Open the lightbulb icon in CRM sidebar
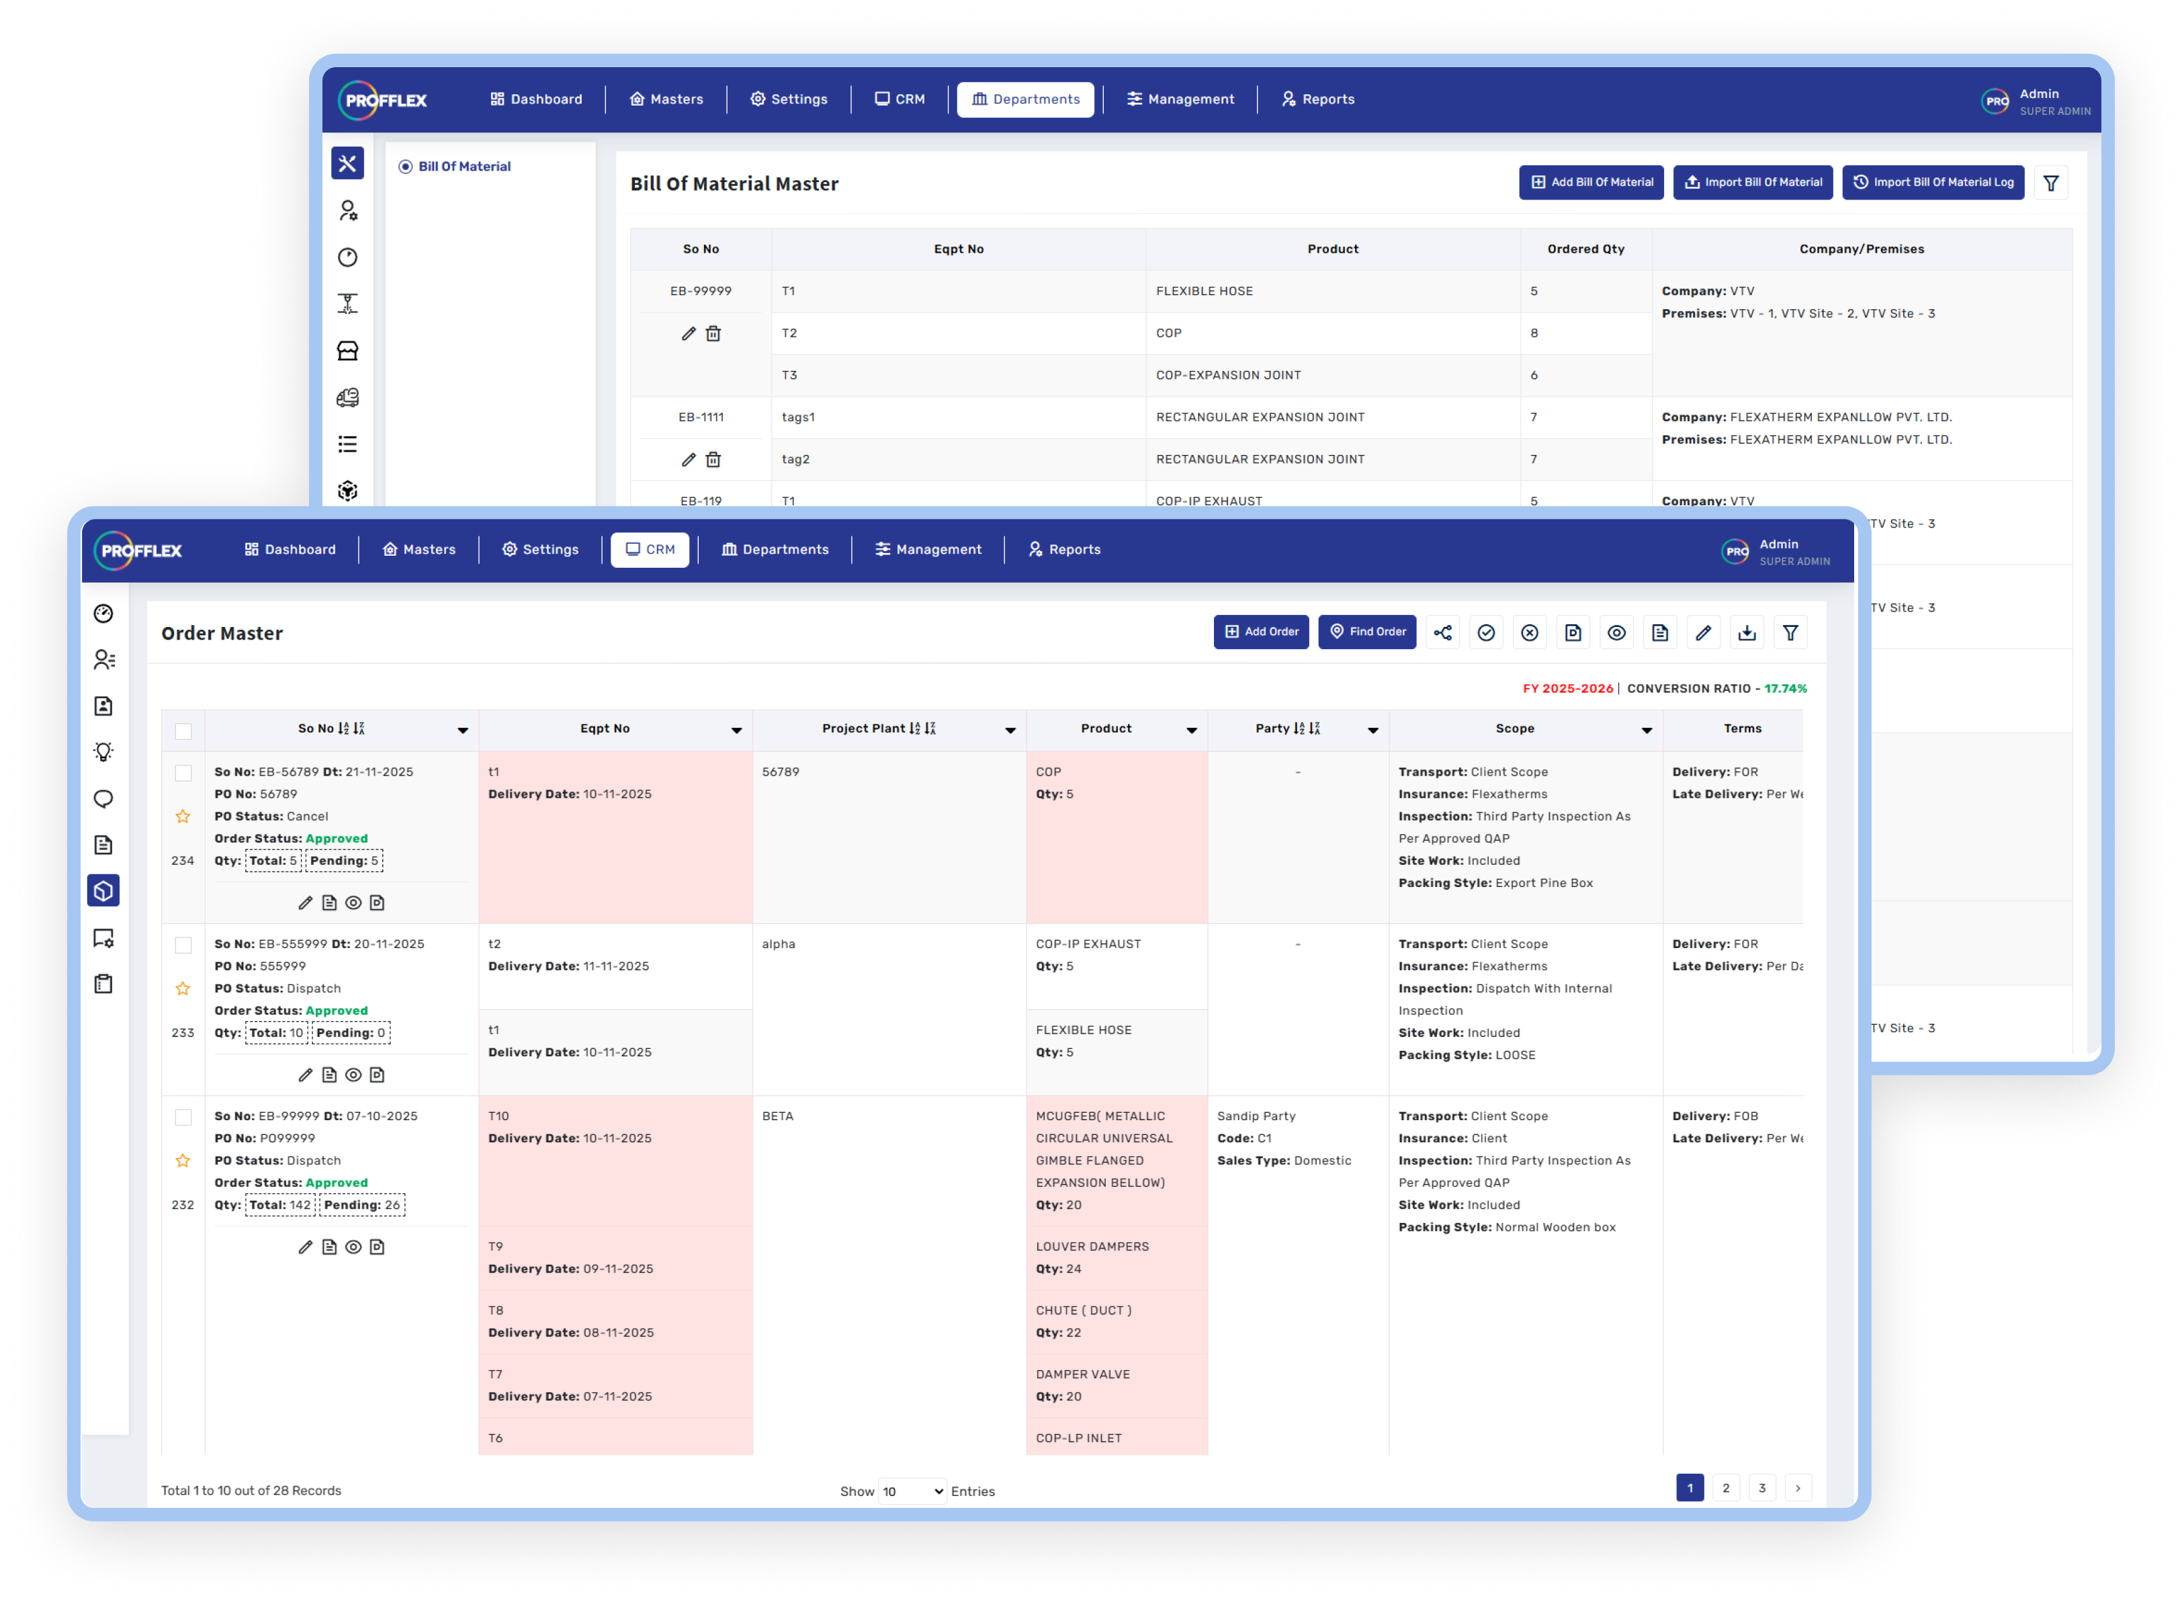Image resolution: width=2182 pixels, height=1602 pixels. pos(103,753)
